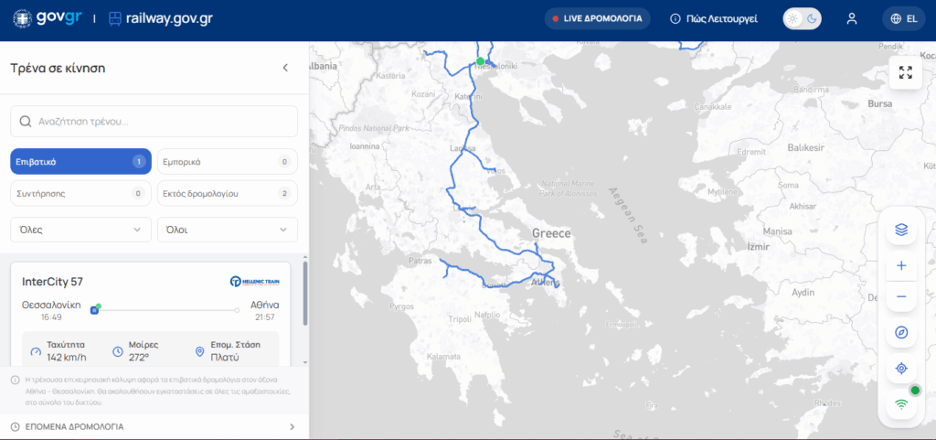
Task: Collapse the Τρένα σε κίνηση panel
Action: (x=285, y=68)
